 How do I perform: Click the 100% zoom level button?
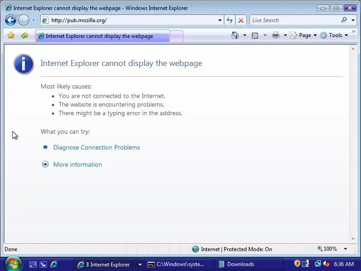coord(327,249)
